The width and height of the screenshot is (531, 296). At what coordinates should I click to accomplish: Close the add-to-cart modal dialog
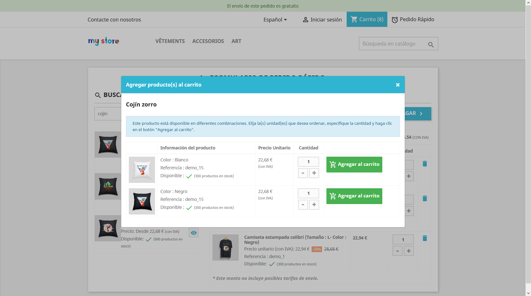[397, 85]
